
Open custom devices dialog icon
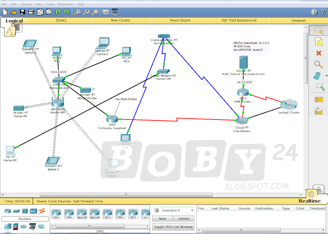pyautogui.click(x=114, y=12)
